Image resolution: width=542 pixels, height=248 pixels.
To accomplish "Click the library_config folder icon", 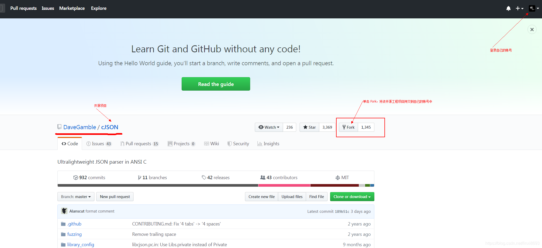I will pyautogui.click(x=63, y=244).
